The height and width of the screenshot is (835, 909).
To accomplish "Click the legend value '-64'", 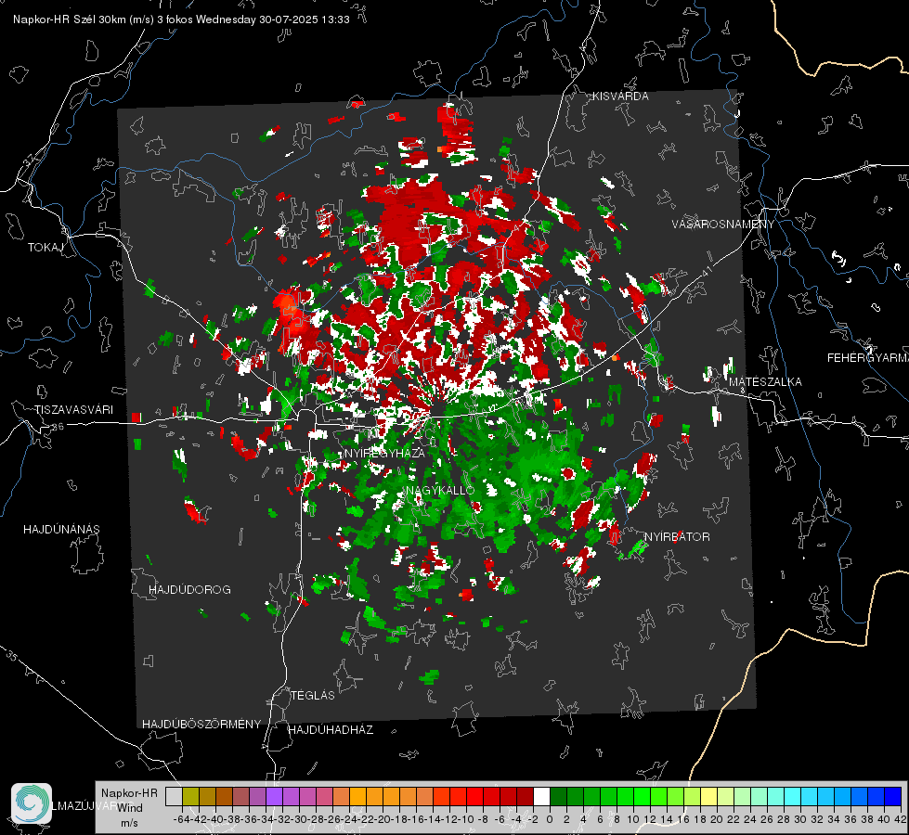I will 181,819.
